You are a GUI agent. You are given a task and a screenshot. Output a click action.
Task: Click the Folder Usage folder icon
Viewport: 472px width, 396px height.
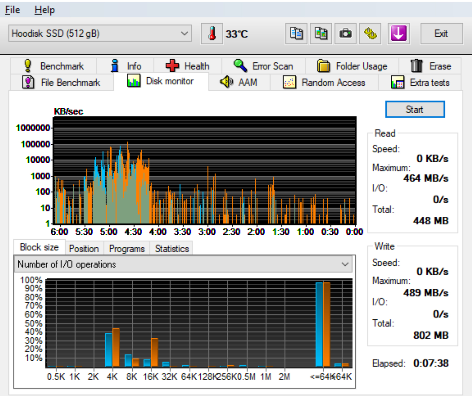click(324, 66)
